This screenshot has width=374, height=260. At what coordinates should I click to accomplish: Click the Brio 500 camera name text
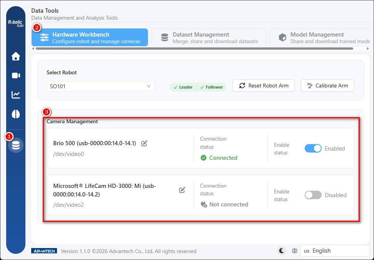coord(95,143)
